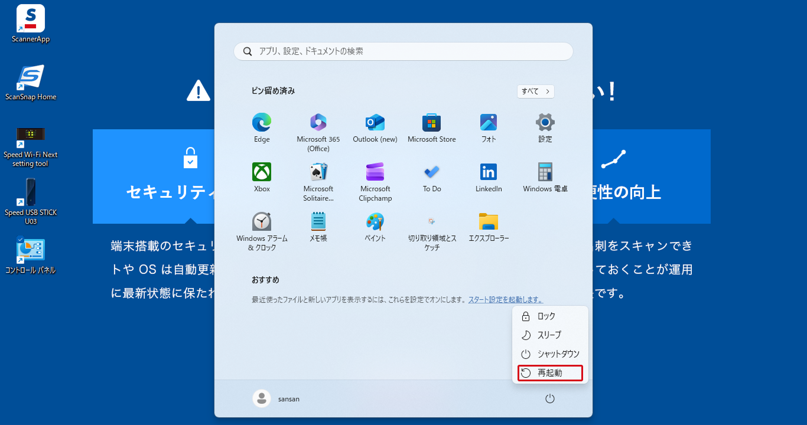807x425 pixels.
Task: Open 設定 gear icon
Action: tap(545, 128)
